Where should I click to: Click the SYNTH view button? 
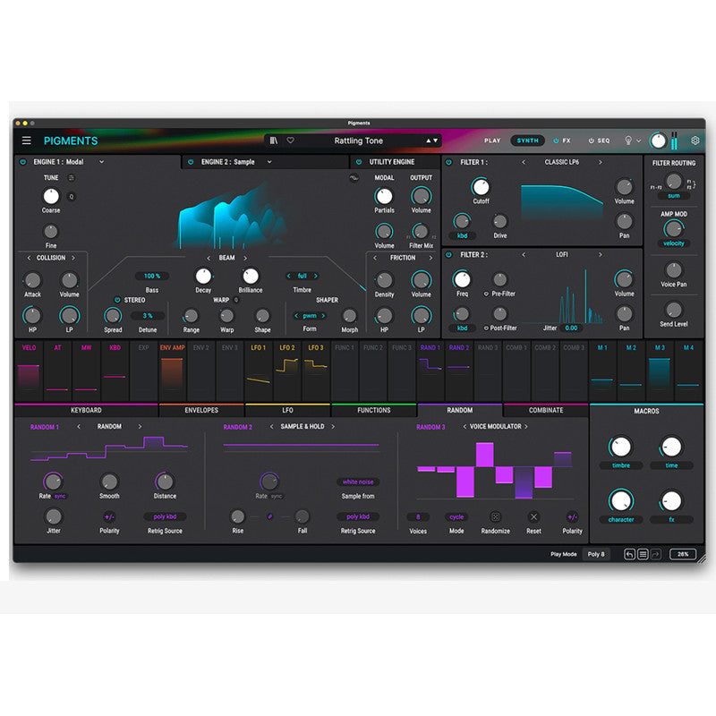[528, 141]
